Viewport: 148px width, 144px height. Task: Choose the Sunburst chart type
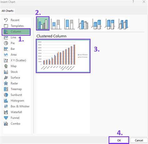(x=16, y=95)
